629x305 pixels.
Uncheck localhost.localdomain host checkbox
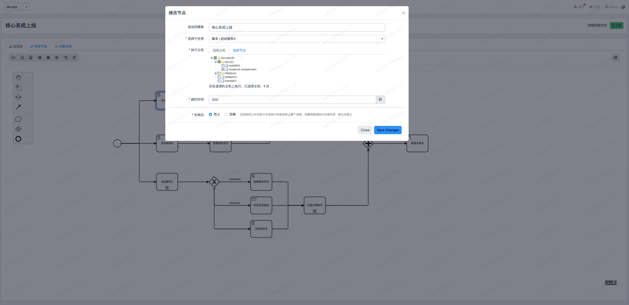[223, 70]
